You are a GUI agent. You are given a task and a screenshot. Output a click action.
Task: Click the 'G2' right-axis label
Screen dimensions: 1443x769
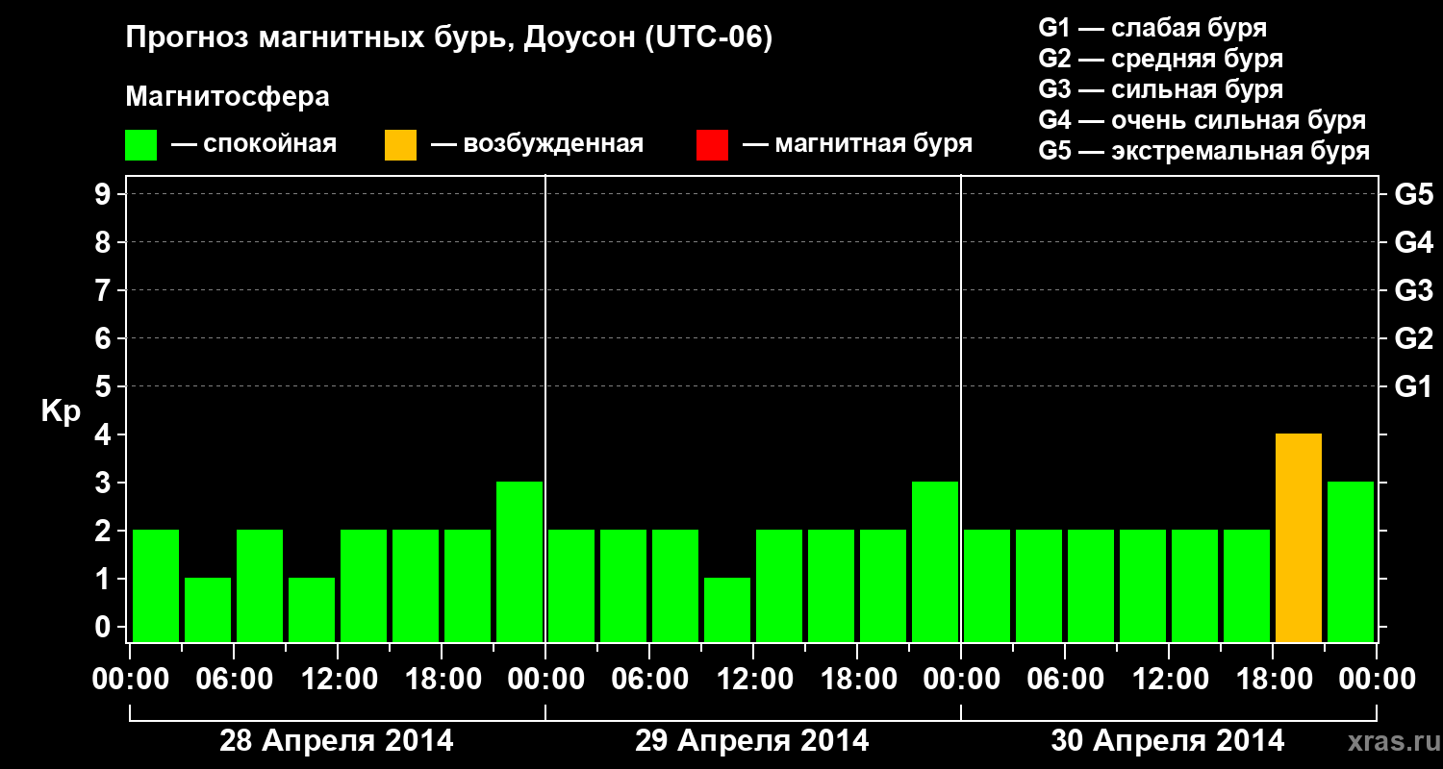[1413, 338]
